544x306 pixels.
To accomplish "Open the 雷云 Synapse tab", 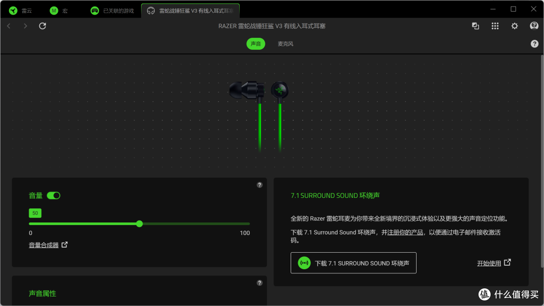I will click(x=21, y=11).
